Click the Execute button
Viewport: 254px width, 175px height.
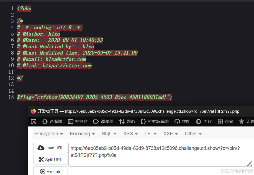(x=50, y=171)
